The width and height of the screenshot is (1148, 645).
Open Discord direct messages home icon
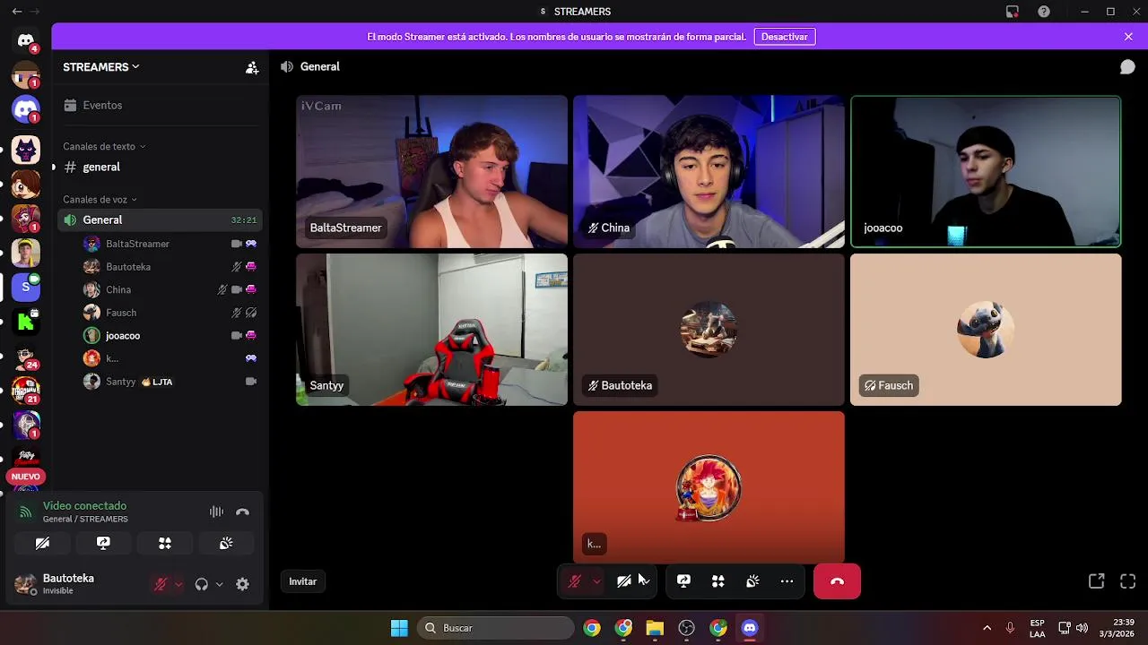point(26,40)
